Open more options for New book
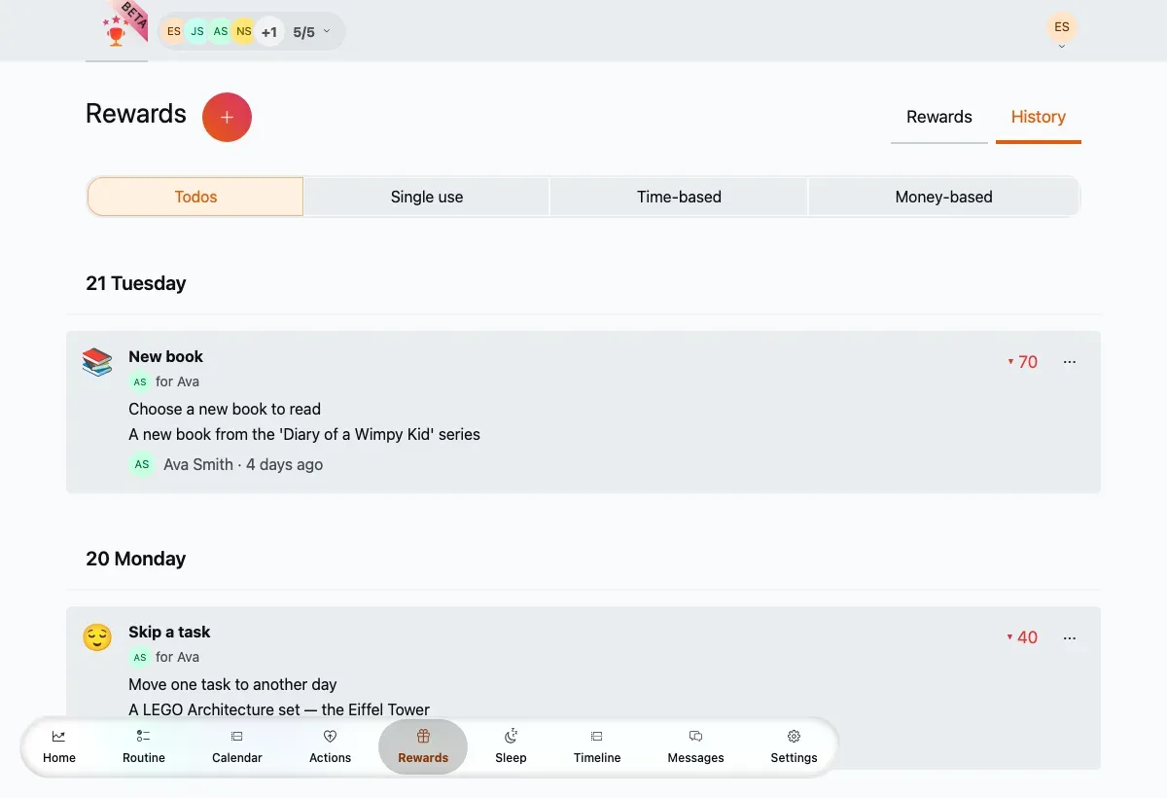Screen dimensions: 1167x798 (1070, 362)
